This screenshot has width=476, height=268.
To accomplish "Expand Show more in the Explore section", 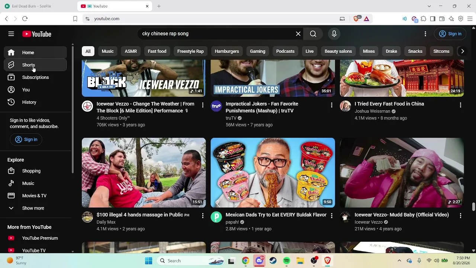I will pyautogui.click(x=36, y=208).
